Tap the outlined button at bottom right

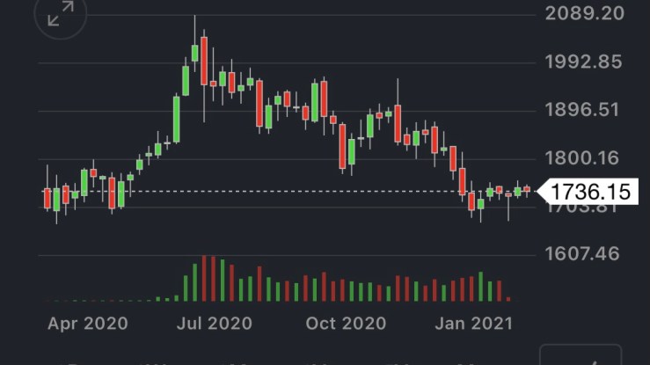pos(595,358)
